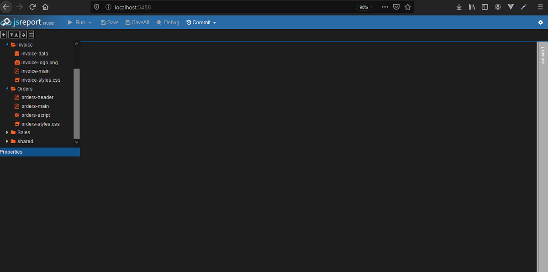Click Save in the top toolbar
Screen dimensions: 548x272
[x=110, y=22]
